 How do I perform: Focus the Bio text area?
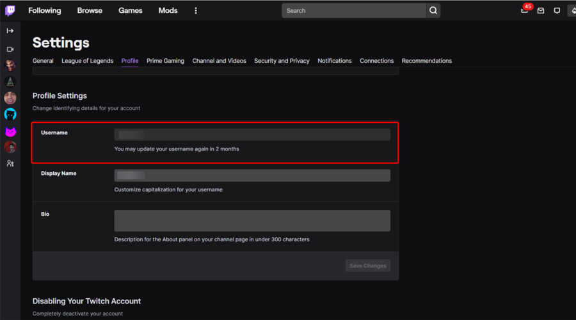[x=252, y=220]
